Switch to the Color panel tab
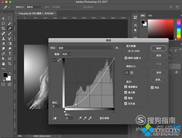 pyautogui.click(x=143, y=16)
